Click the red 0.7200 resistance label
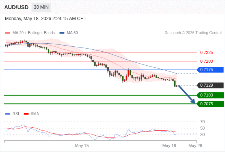Image resolution: width=225 pixels, height=152 pixels. [x=206, y=61]
